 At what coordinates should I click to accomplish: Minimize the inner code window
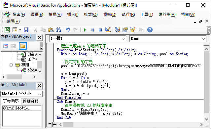click(195, 22)
